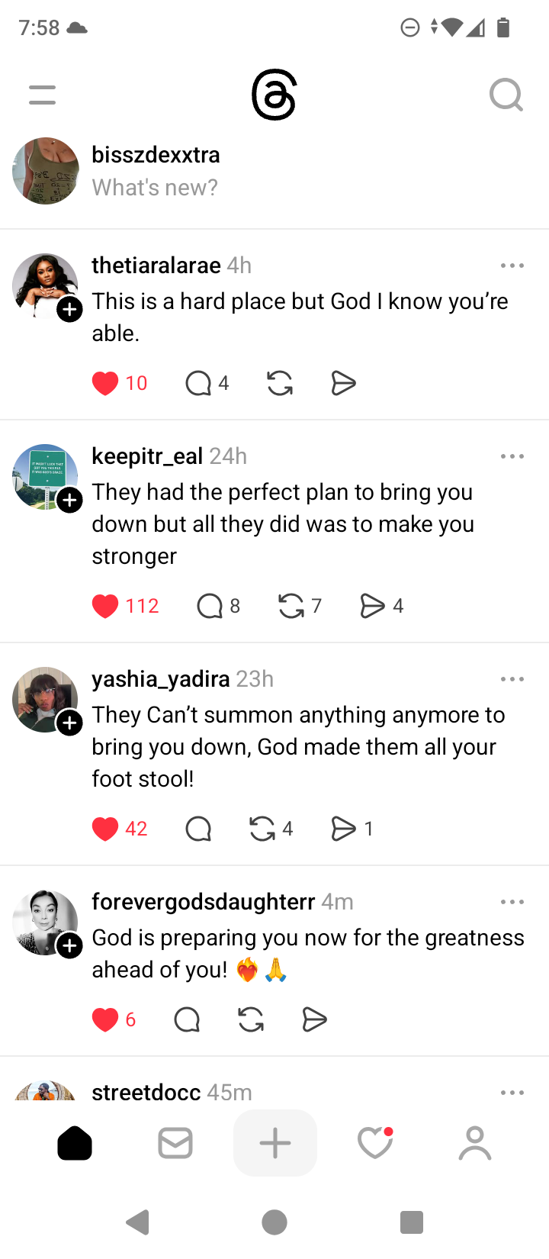Switch to the Activity heart tab
Viewport: 549px width, 1259px height.
coord(374,1143)
